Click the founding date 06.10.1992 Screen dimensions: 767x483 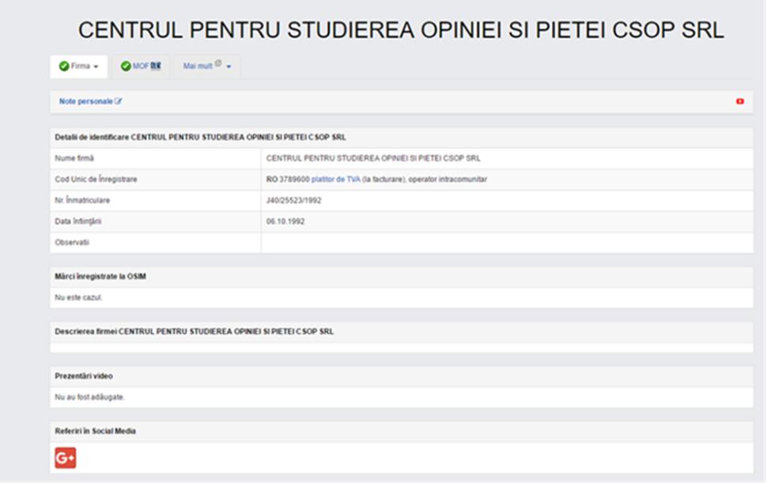pyautogui.click(x=285, y=221)
